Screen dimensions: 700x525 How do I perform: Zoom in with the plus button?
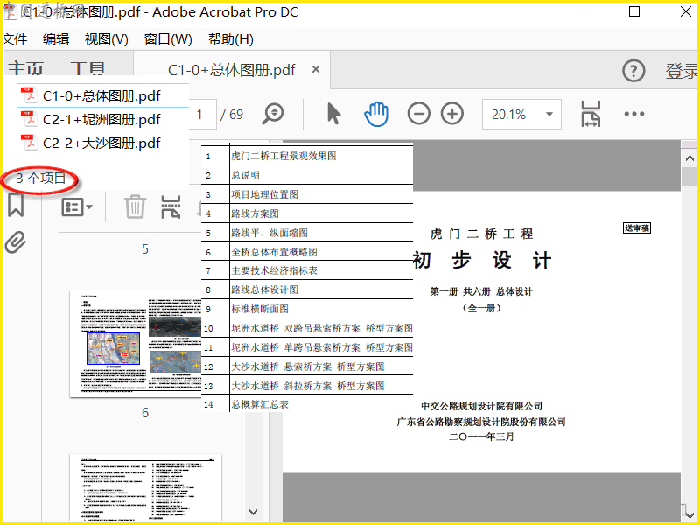(452, 114)
